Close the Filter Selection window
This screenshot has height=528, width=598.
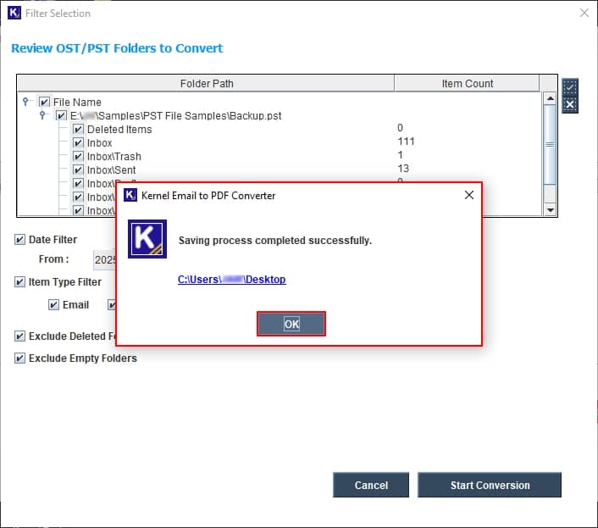click(x=584, y=13)
